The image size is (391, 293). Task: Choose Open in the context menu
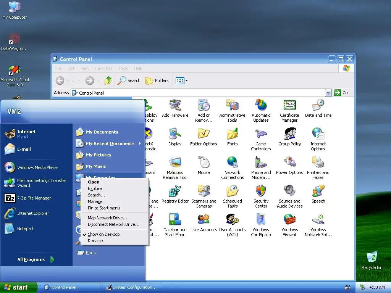click(115, 182)
